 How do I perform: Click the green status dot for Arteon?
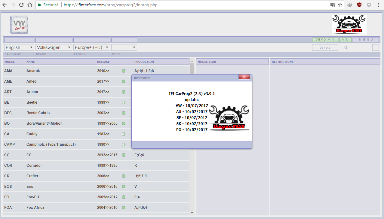point(123,92)
